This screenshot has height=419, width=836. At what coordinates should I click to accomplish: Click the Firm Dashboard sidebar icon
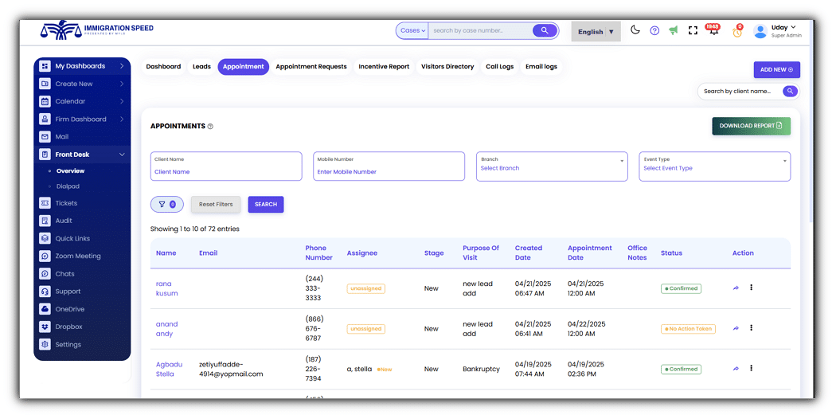pyautogui.click(x=45, y=119)
